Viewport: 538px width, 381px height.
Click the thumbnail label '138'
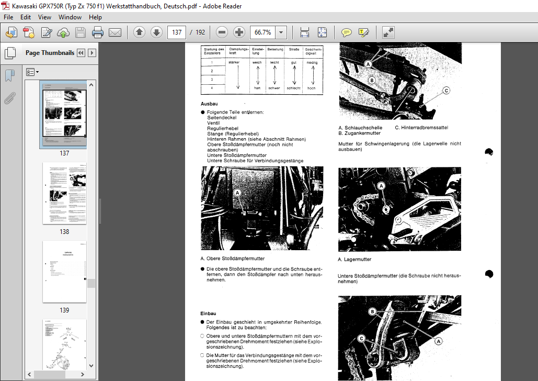(64, 231)
